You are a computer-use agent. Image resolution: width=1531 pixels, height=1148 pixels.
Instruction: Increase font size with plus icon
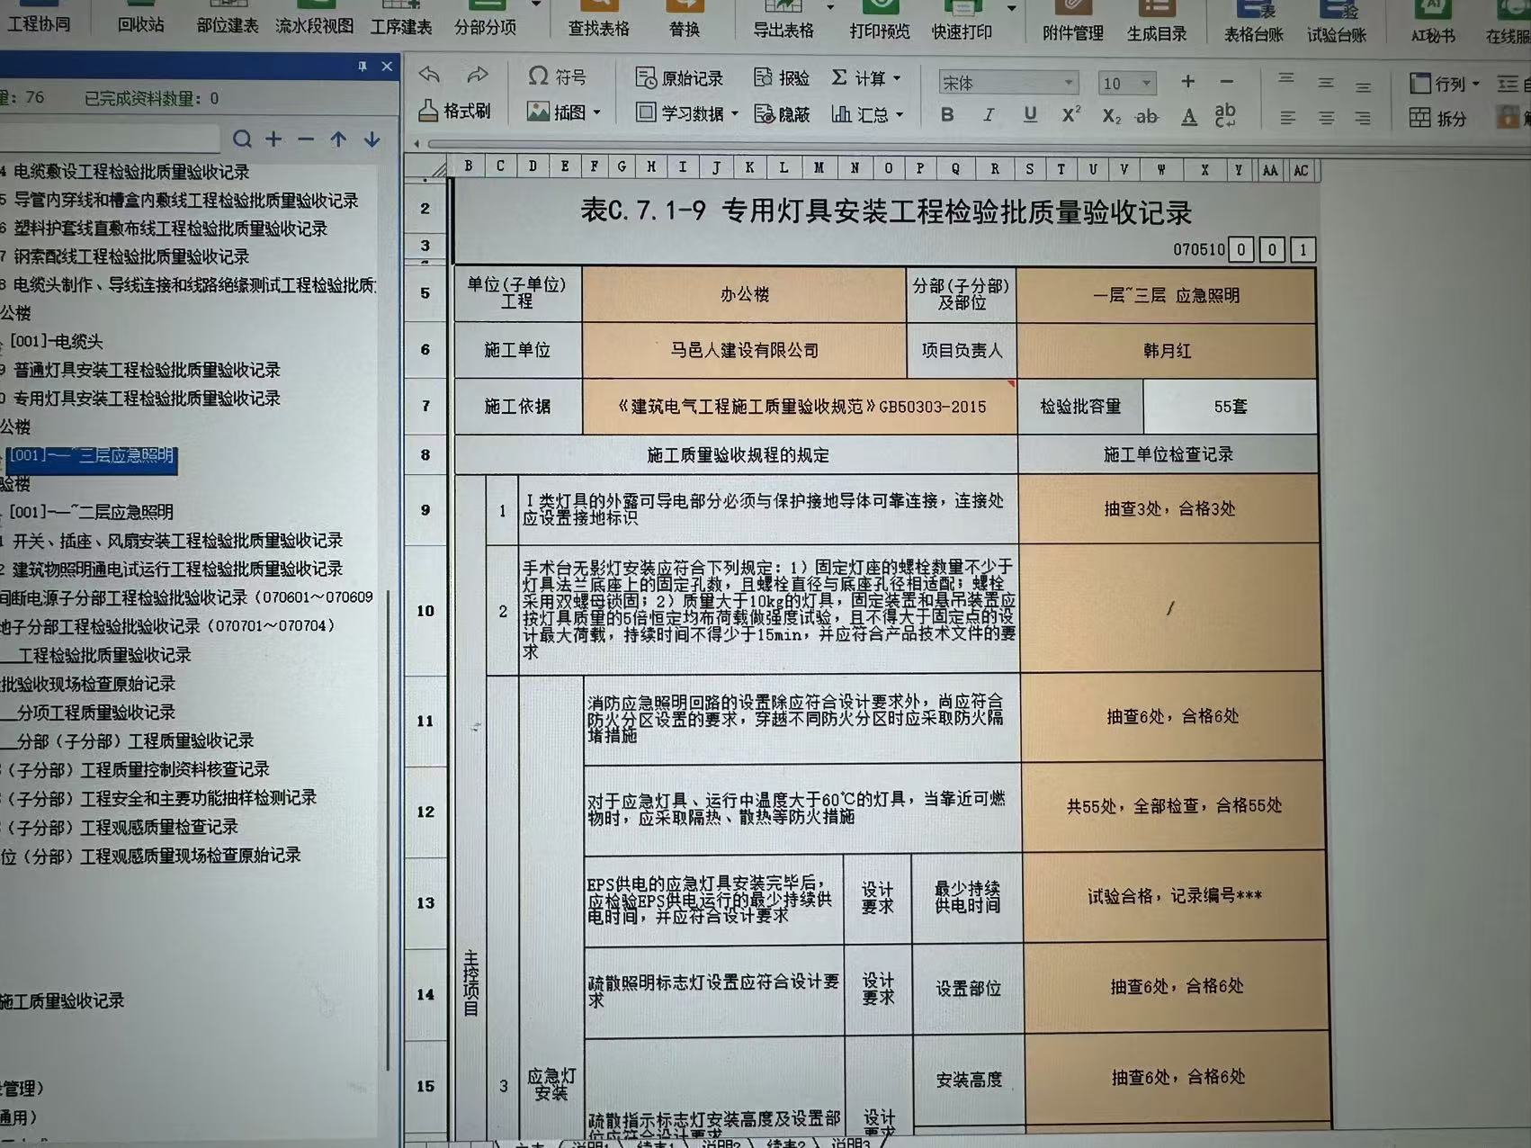[x=1187, y=82]
